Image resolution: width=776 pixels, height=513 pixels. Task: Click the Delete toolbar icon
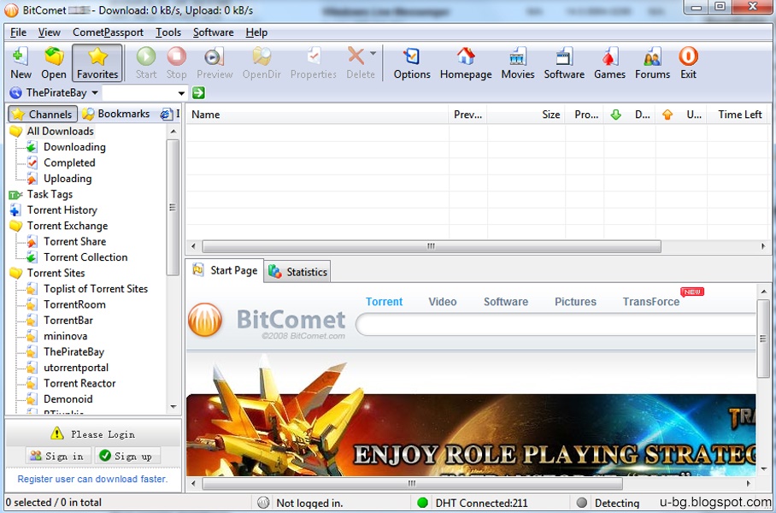361,63
